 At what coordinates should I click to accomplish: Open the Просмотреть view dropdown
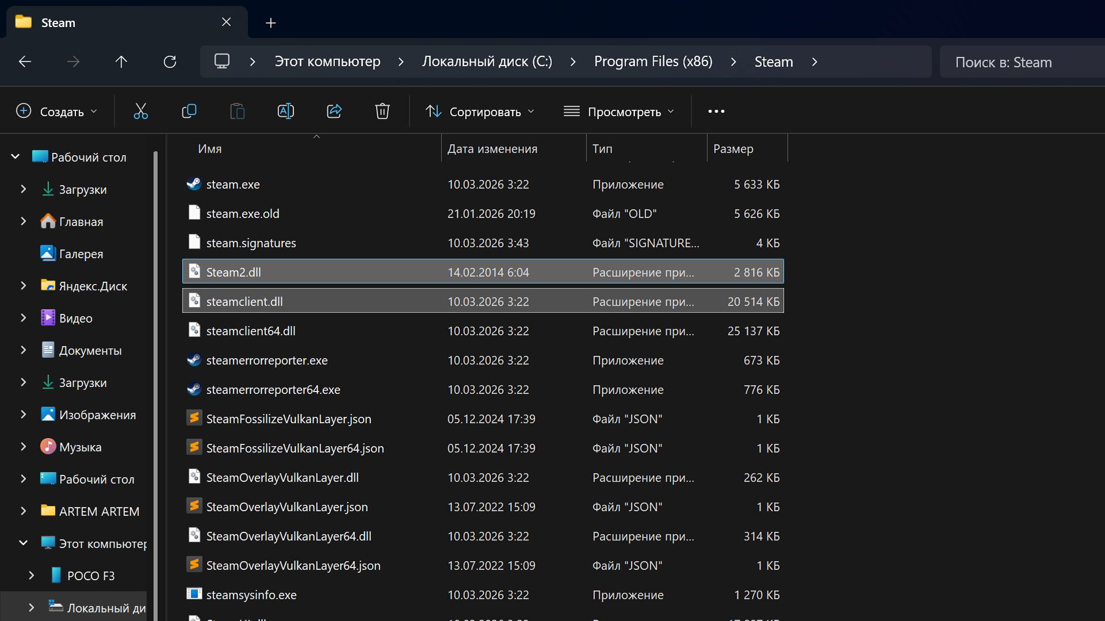pos(619,112)
